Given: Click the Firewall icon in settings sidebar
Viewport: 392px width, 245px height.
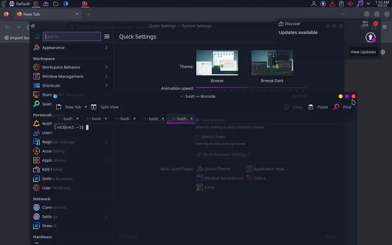Looking at the screenshot, I should [x=36, y=226].
